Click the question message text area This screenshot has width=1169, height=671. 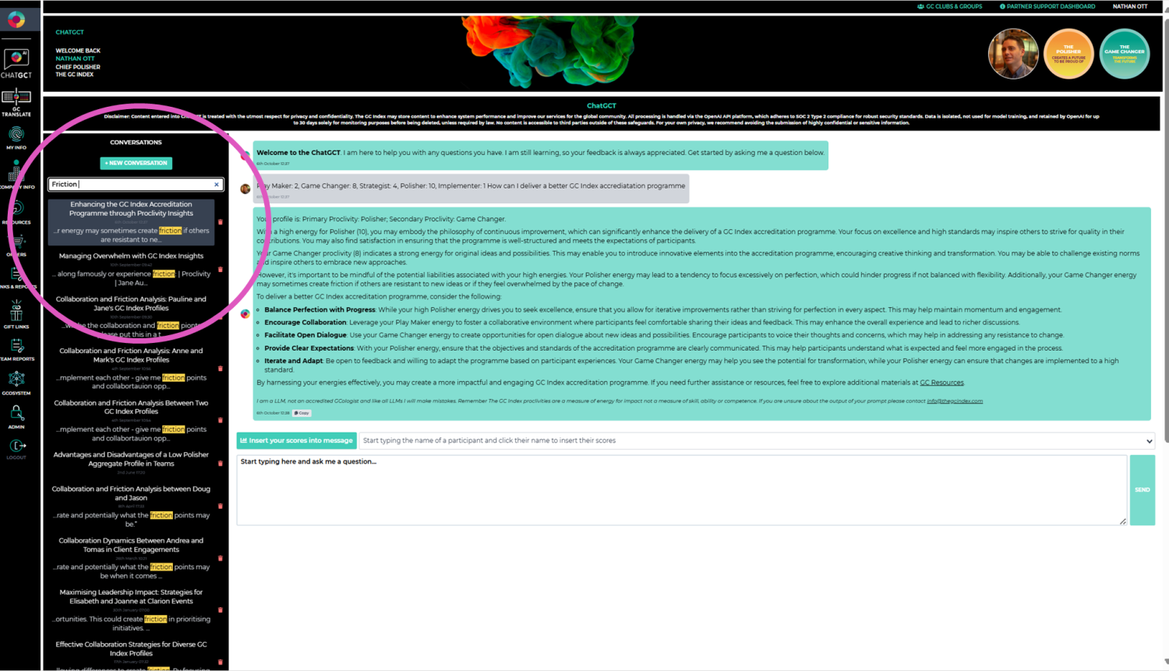click(x=681, y=489)
